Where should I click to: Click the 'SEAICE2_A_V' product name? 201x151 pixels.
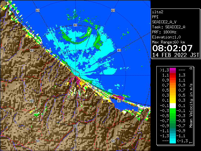(164, 22)
